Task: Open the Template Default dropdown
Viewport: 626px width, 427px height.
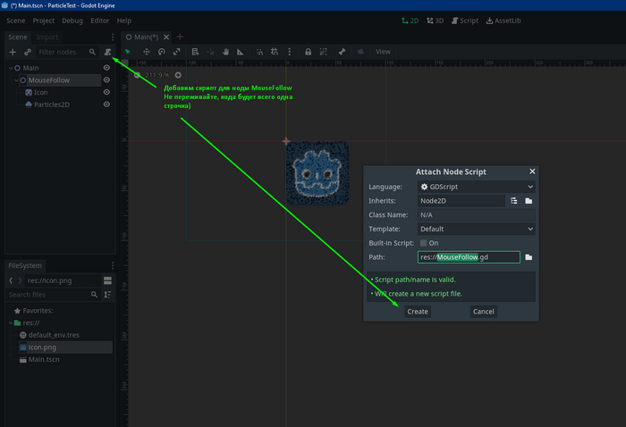Action: tap(476, 229)
